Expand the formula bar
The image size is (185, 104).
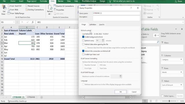[x=183, y=22]
